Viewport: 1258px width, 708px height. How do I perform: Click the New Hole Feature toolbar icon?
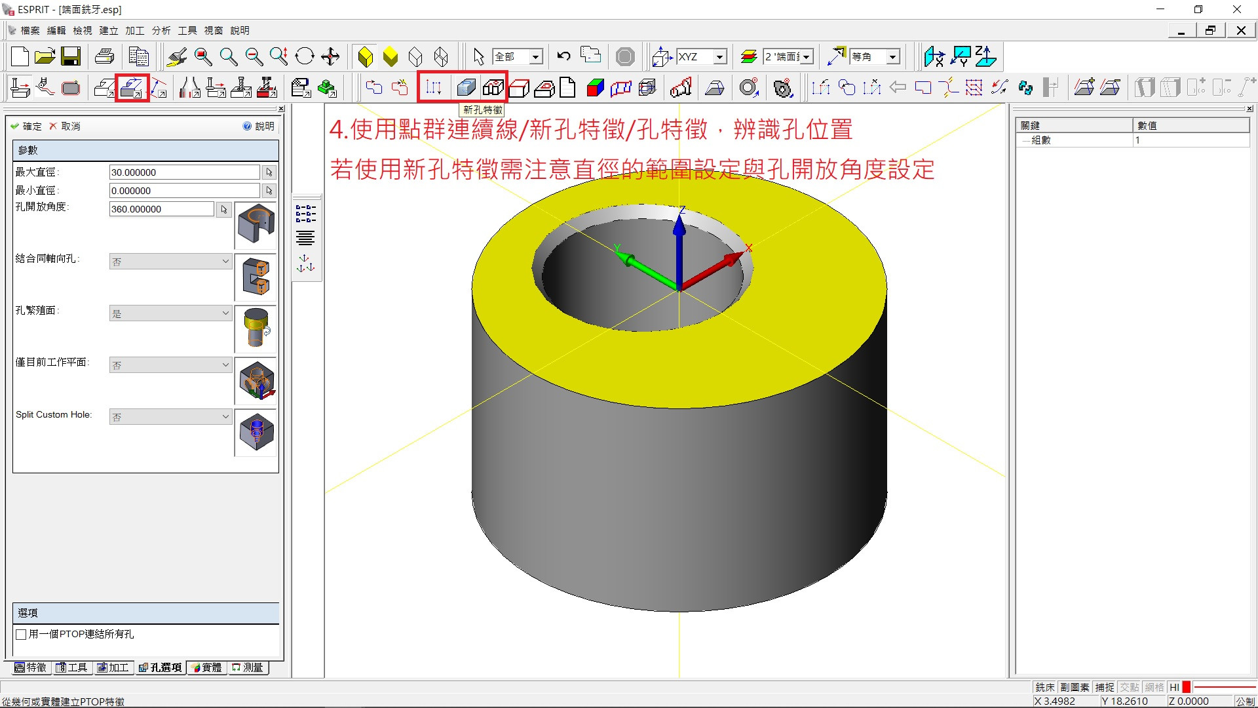pos(467,87)
